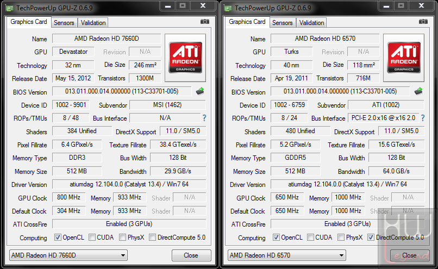
Task: Click the screenshot camera icon in HD 7660D window
Action: [205, 22]
